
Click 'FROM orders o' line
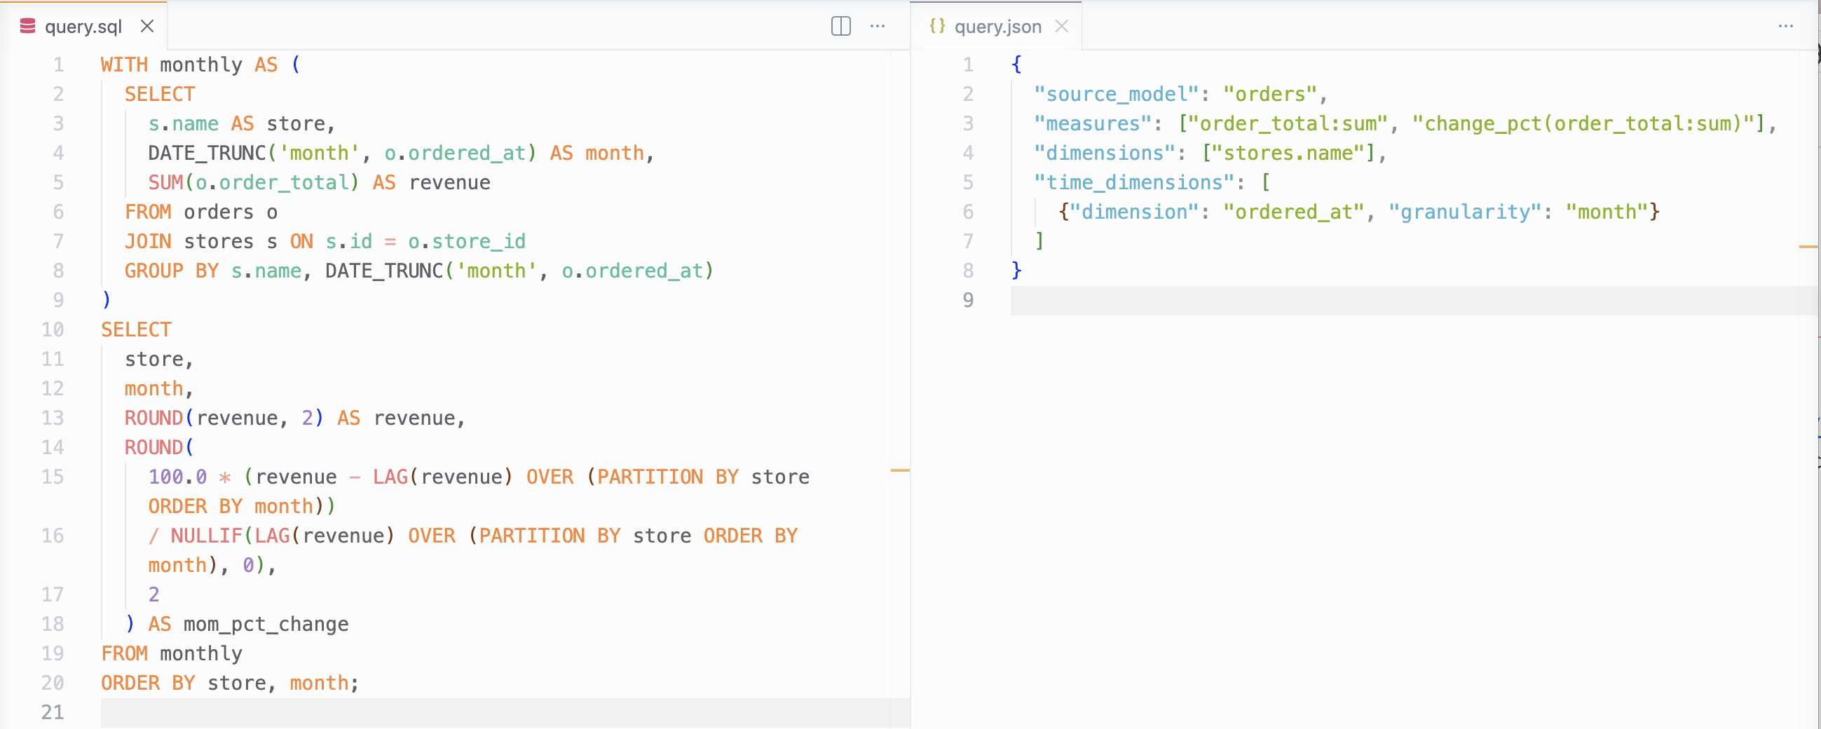coord(200,212)
